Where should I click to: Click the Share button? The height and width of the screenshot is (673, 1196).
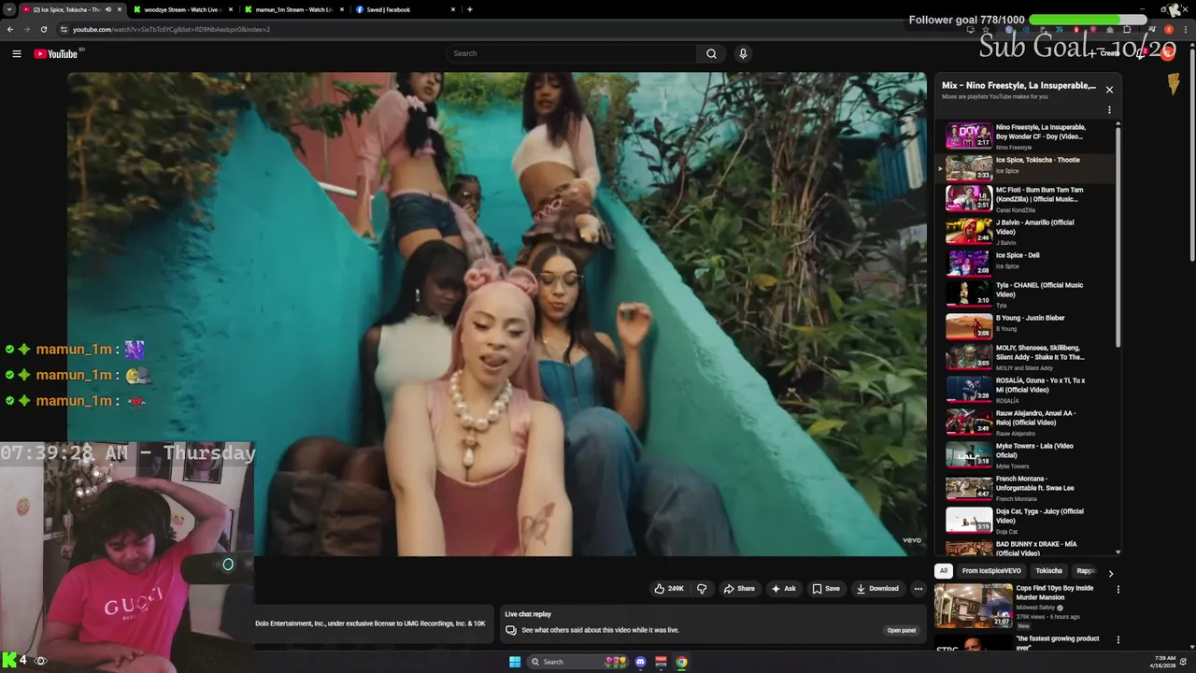[x=739, y=589]
